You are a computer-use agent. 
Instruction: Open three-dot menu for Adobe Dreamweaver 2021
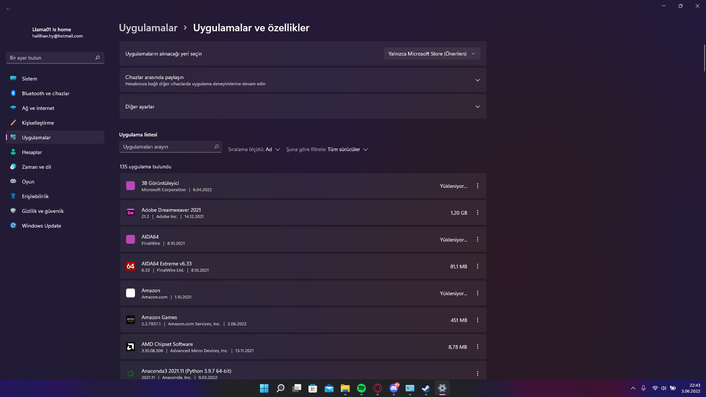477,212
